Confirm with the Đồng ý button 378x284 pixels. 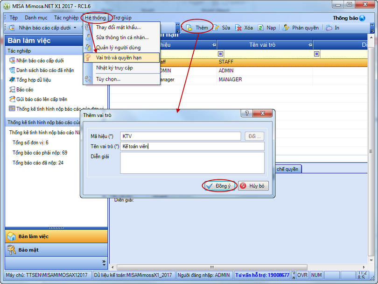[x=220, y=186]
